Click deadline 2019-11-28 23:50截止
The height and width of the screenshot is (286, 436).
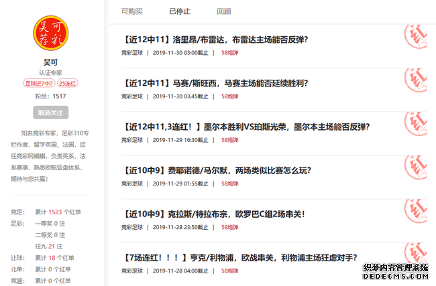(x=180, y=227)
